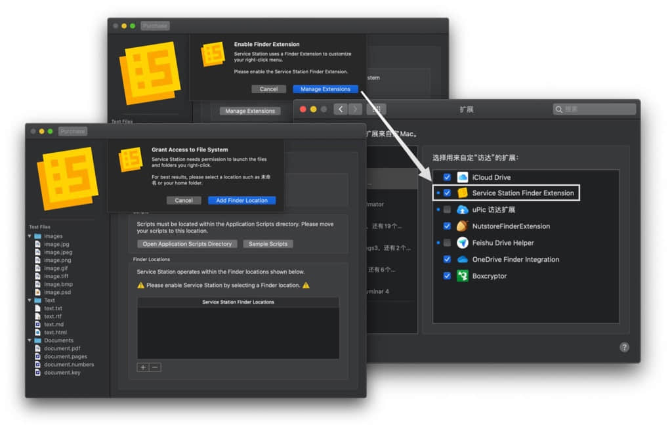The image size is (672, 431).
Task: Uncheck the OneDrive Finder Integration checkbox
Action: (447, 260)
